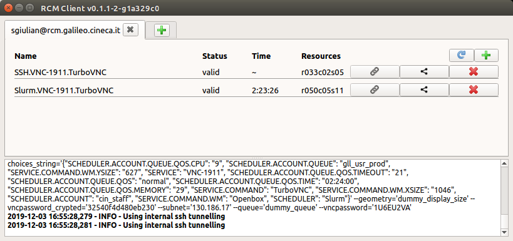Create a new display session with green plus

click(x=486, y=56)
